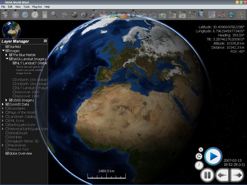Click the right arrow time button
Image resolution: width=247 pixels, height=185 pixels.
pyautogui.click(x=237, y=175)
